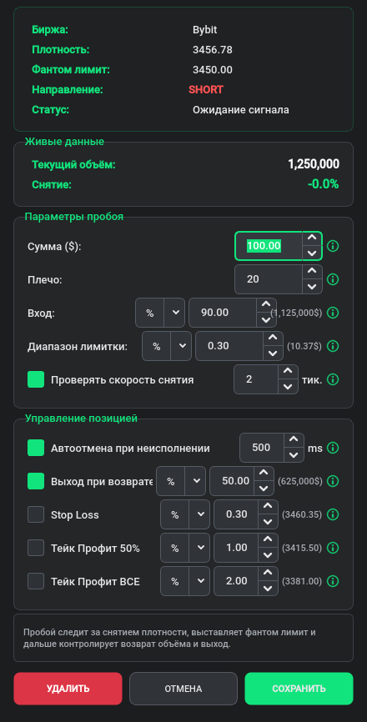Disable Проверять скорость снятия checkbox
The image size is (367, 722).
[x=36, y=379]
